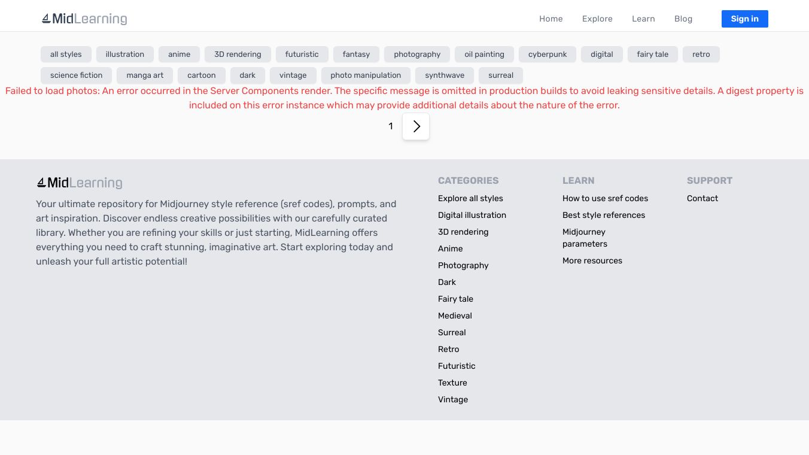Select page 1 in pagination

point(391,126)
